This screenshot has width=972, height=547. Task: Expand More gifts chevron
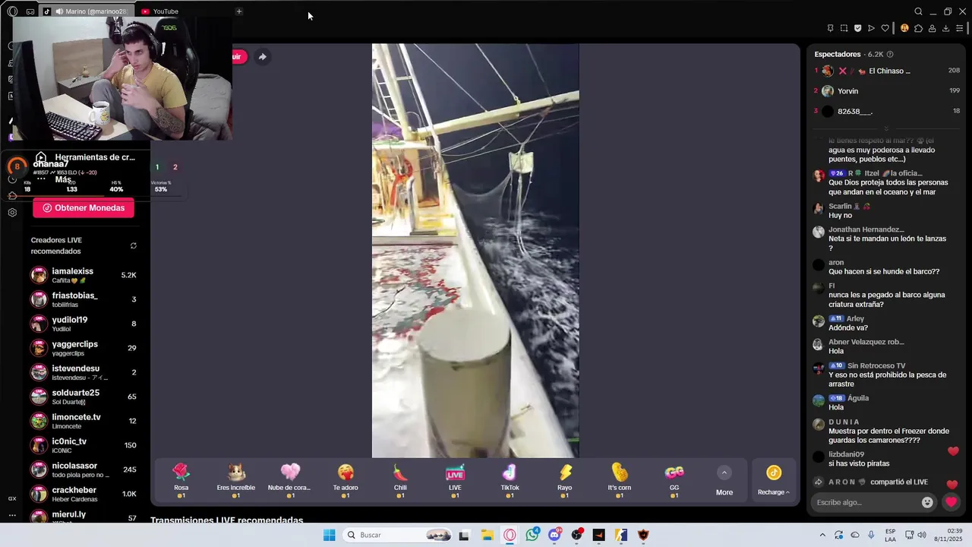pyautogui.click(x=724, y=473)
